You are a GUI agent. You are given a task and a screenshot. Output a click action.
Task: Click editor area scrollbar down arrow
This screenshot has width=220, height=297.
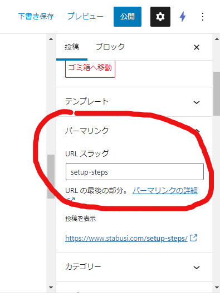51,288
